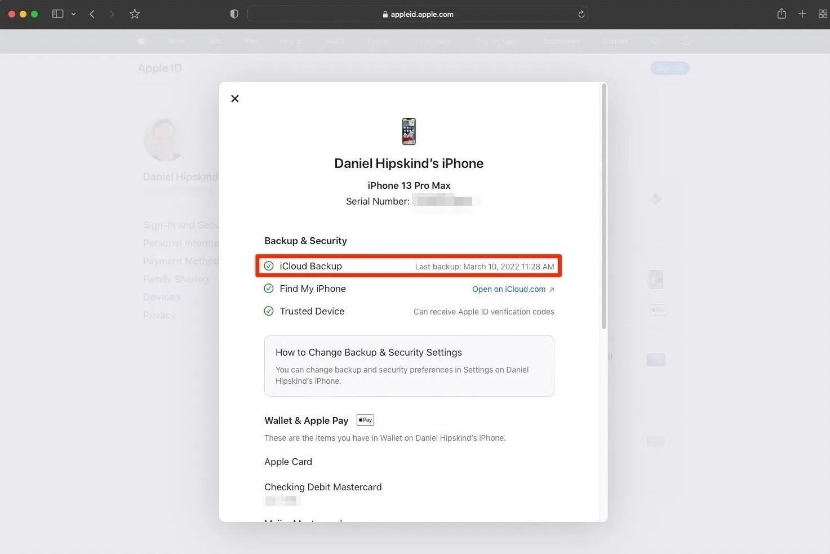This screenshot has width=830, height=554.
Task: Click the appleid.apple.com address bar
Action: (x=418, y=14)
